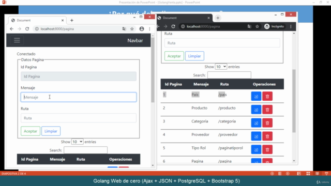Edit the Proveedor row
The height and width of the screenshot is (186, 331).
point(256,136)
